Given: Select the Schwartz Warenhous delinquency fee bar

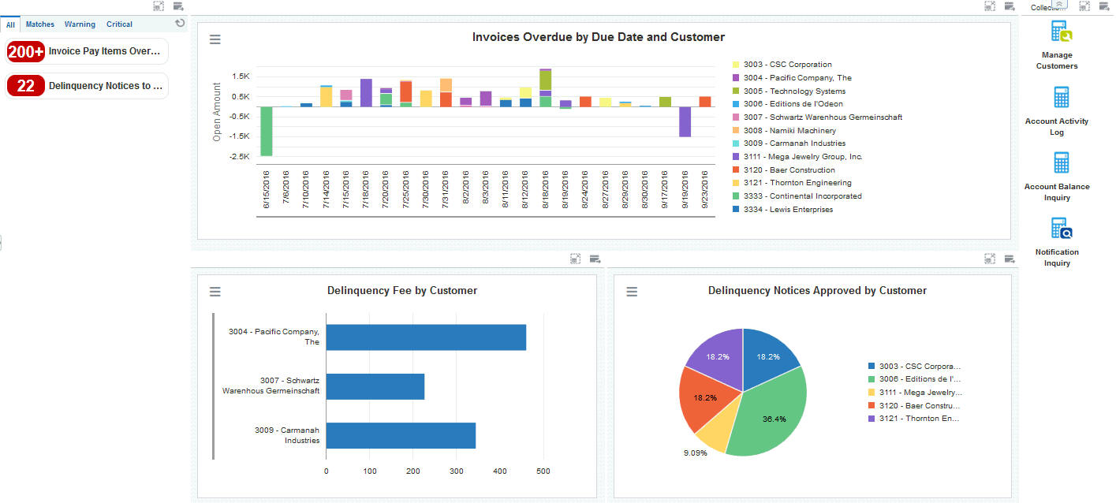Looking at the screenshot, I should pyautogui.click(x=375, y=386).
